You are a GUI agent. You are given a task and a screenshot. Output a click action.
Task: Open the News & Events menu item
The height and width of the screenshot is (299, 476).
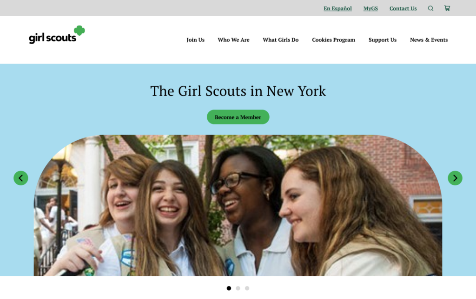pos(429,40)
